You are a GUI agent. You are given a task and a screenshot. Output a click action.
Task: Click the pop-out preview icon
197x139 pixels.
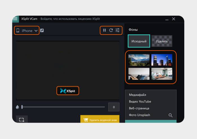(42, 30)
